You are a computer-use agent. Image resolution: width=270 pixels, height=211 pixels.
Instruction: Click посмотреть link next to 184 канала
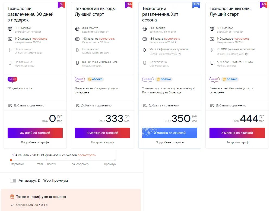click(x=171, y=39)
